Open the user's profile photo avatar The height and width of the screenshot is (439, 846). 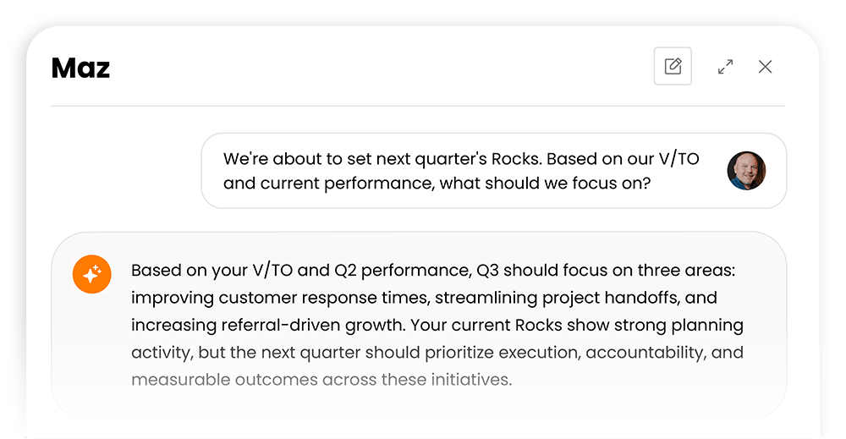point(746,170)
